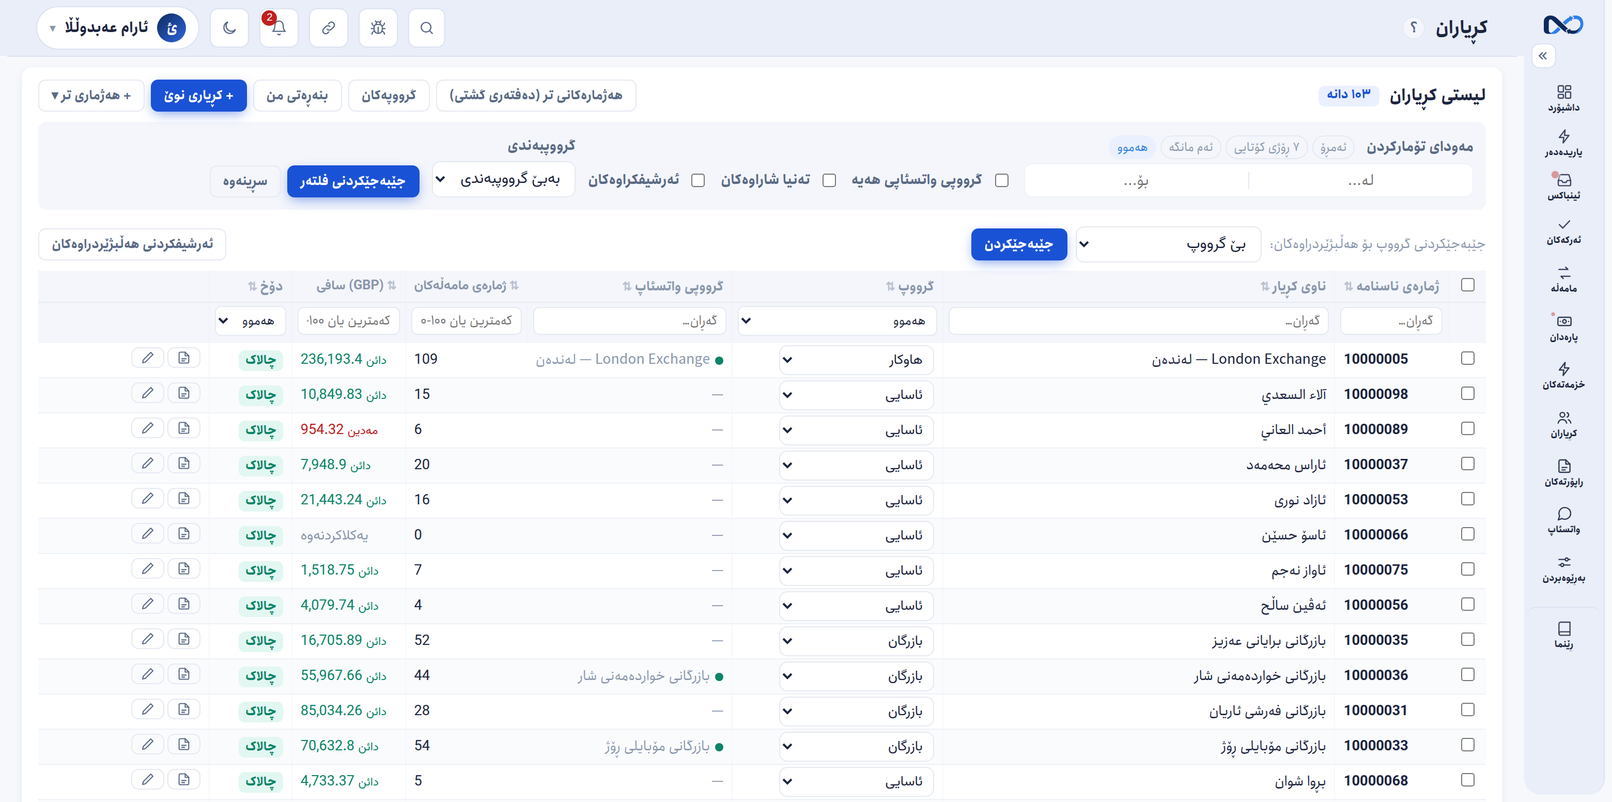
Task: Open مامەڵە transactions sidebar item
Action: [x=1563, y=279]
